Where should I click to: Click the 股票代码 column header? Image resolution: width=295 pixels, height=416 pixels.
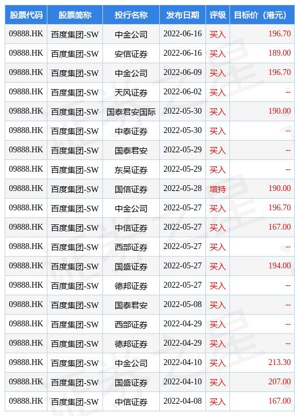pos(26,15)
